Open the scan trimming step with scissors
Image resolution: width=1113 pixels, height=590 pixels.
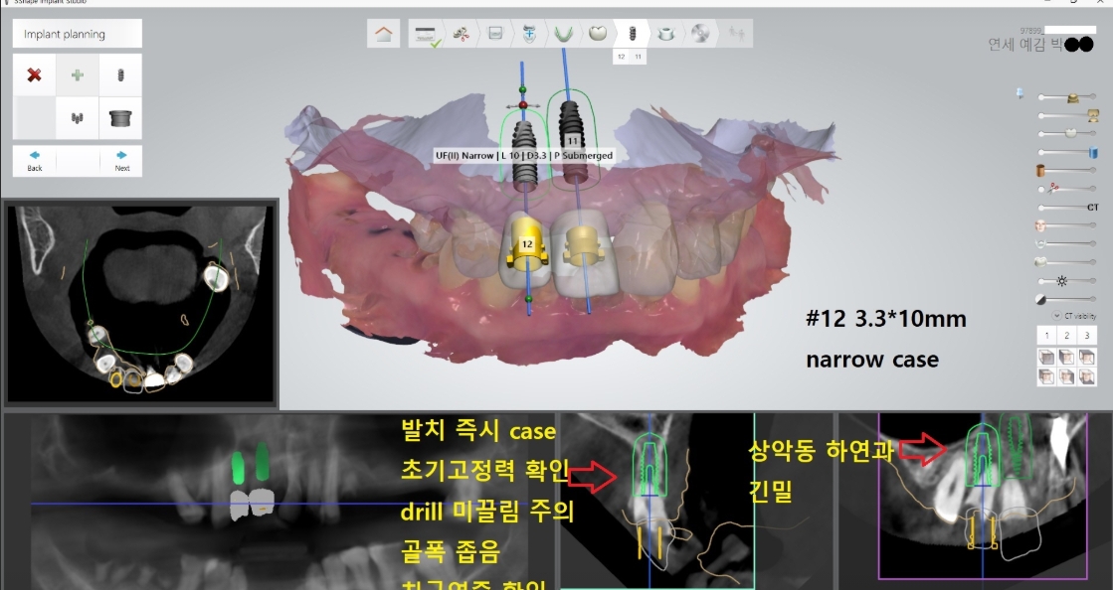[461, 34]
